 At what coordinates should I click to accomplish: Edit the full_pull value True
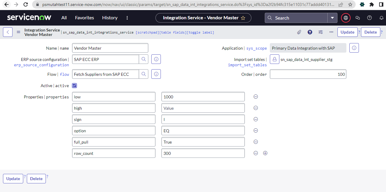click(203, 142)
